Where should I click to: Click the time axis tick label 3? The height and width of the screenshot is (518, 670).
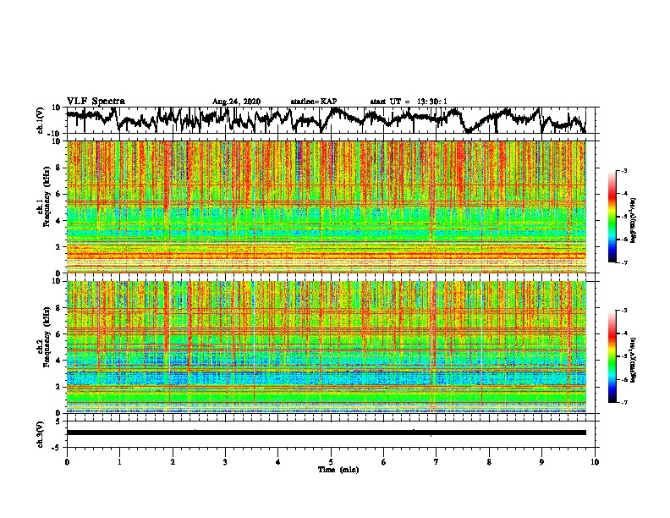click(225, 462)
